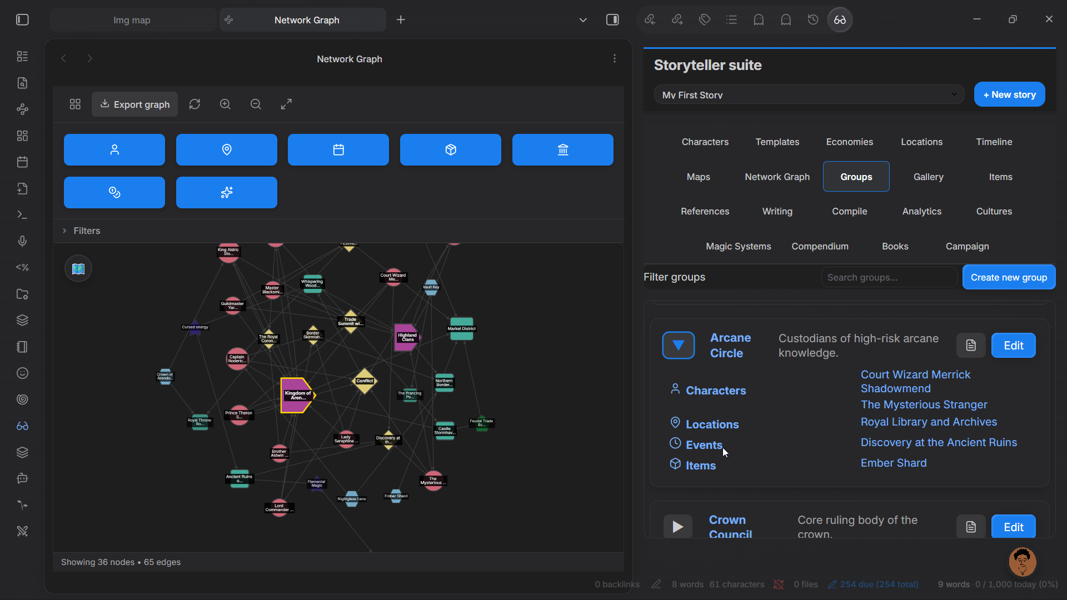Click the Kingdom of Aren graph node
Screen dimensions: 1067x600
coord(297,396)
